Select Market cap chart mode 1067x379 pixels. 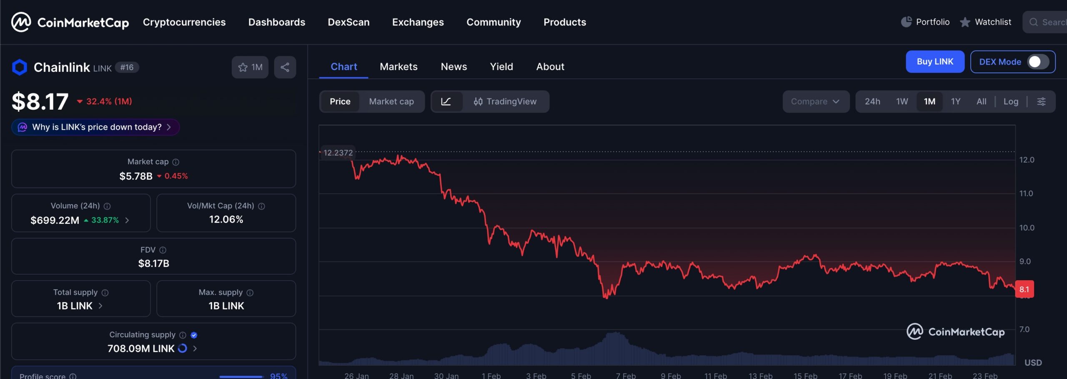391,101
